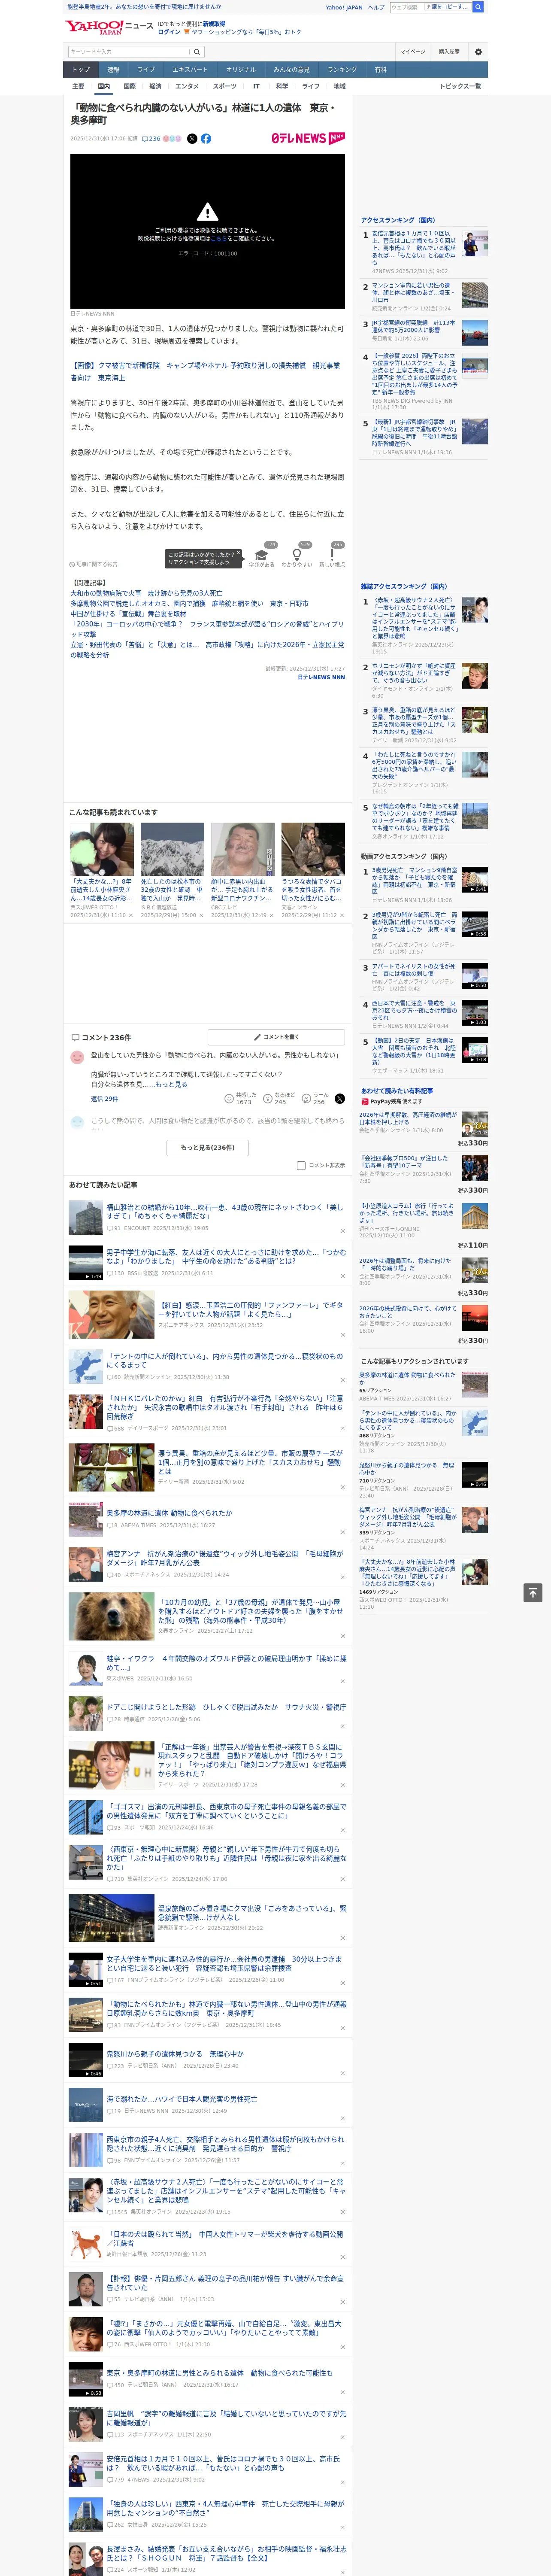Open the Yahoo! JAPAN ニュース logo
The image size is (551, 2576).
[109, 27]
